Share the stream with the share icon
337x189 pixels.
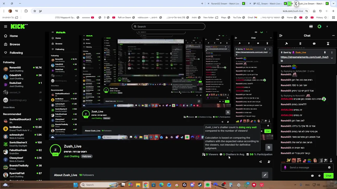pyautogui.click(x=260, y=162)
